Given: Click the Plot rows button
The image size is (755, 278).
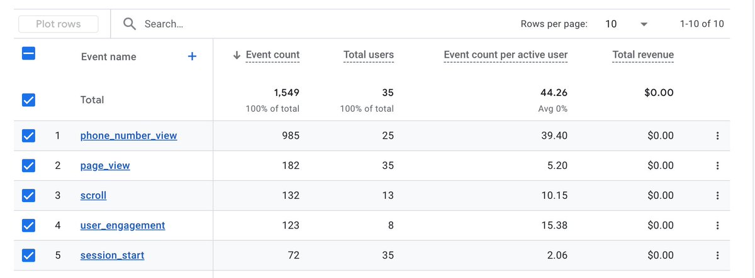Looking at the screenshot, I should pyautogui.click(x=59, y=24).
